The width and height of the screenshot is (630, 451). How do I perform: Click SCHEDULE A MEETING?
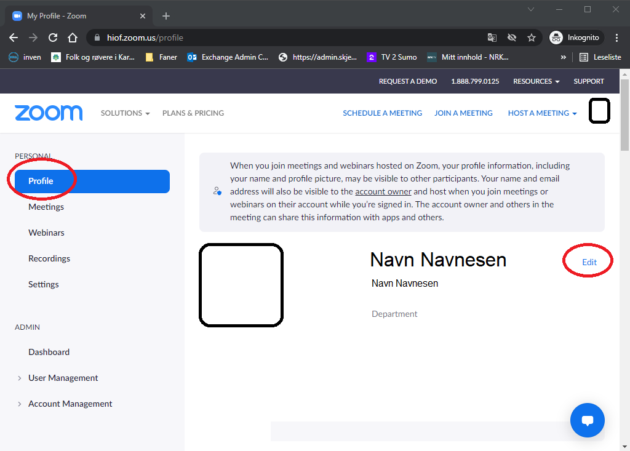click(x=383, y=113)
